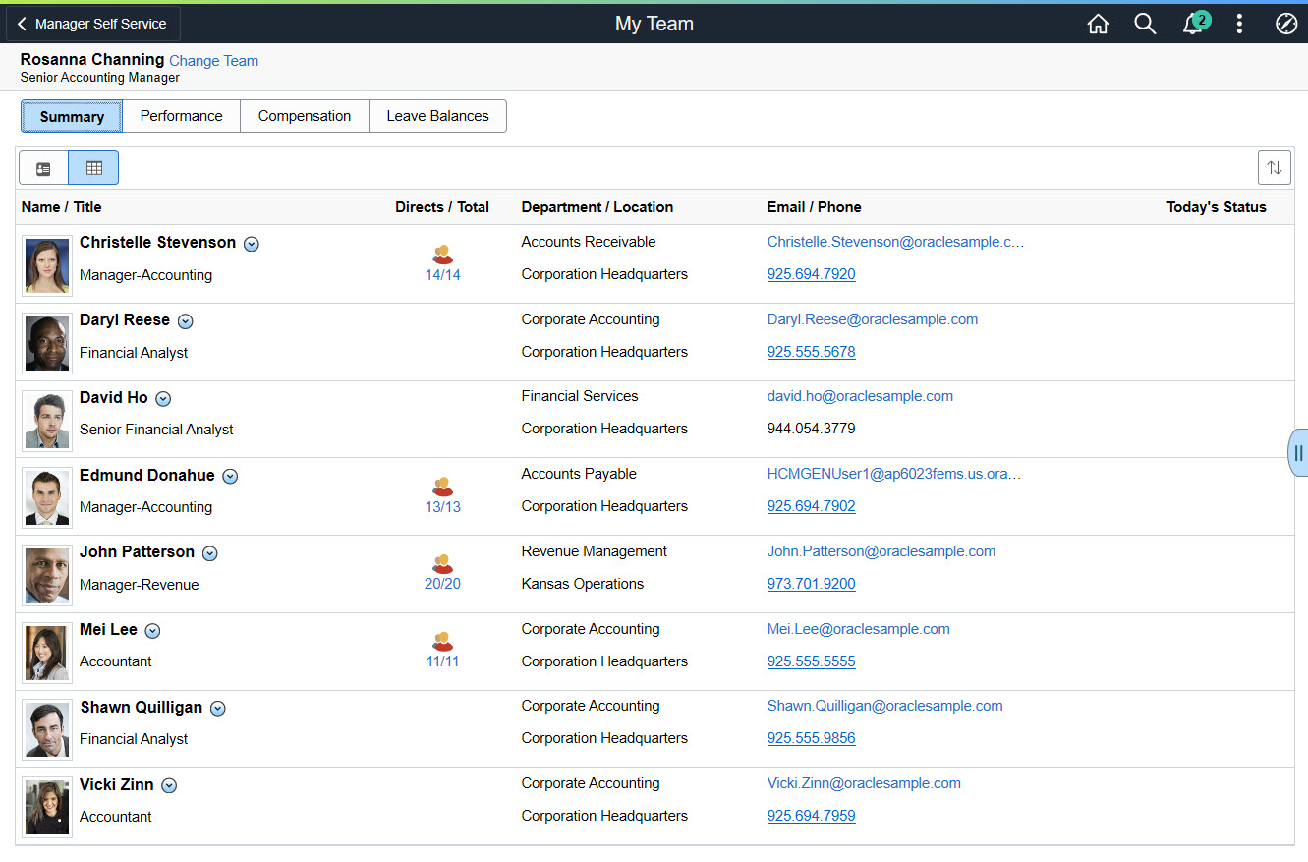Click Mei Lee's profile photo
Viewport: 1308px width, 862px height.
[47, 652]
